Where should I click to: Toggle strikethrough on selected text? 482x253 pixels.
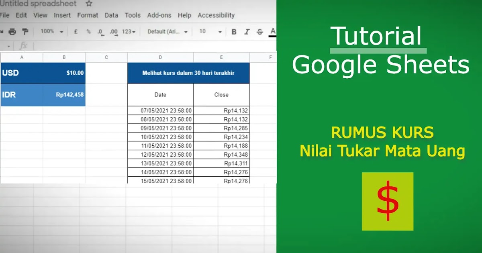click(x=259, y=31)
